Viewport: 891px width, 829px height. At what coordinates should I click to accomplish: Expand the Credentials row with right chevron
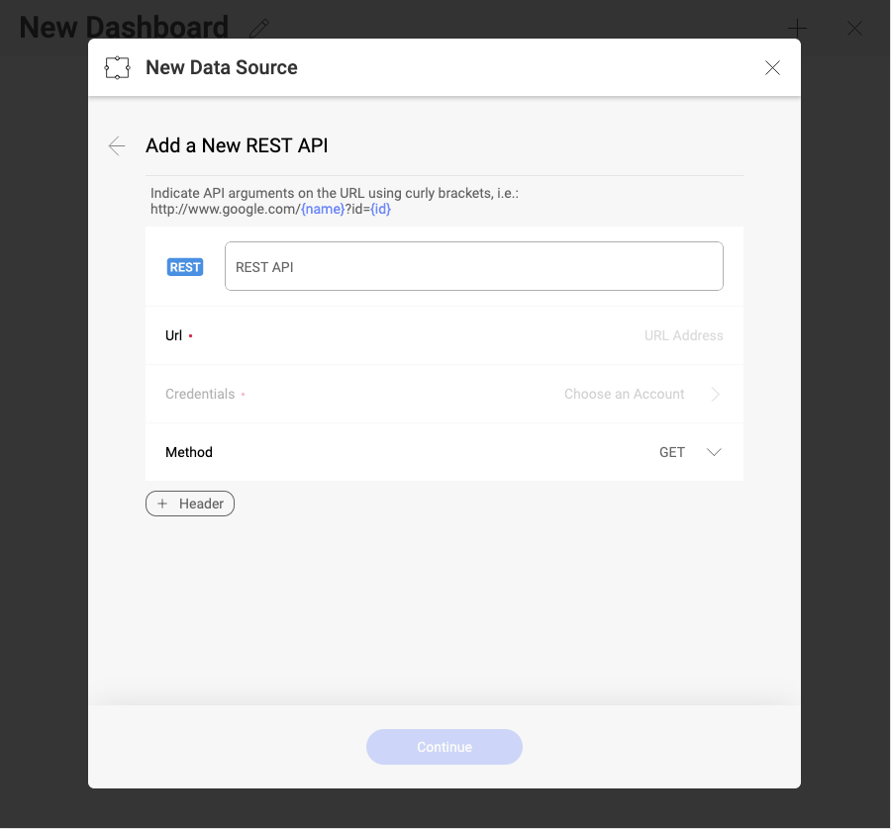click(x=715, y=394)
